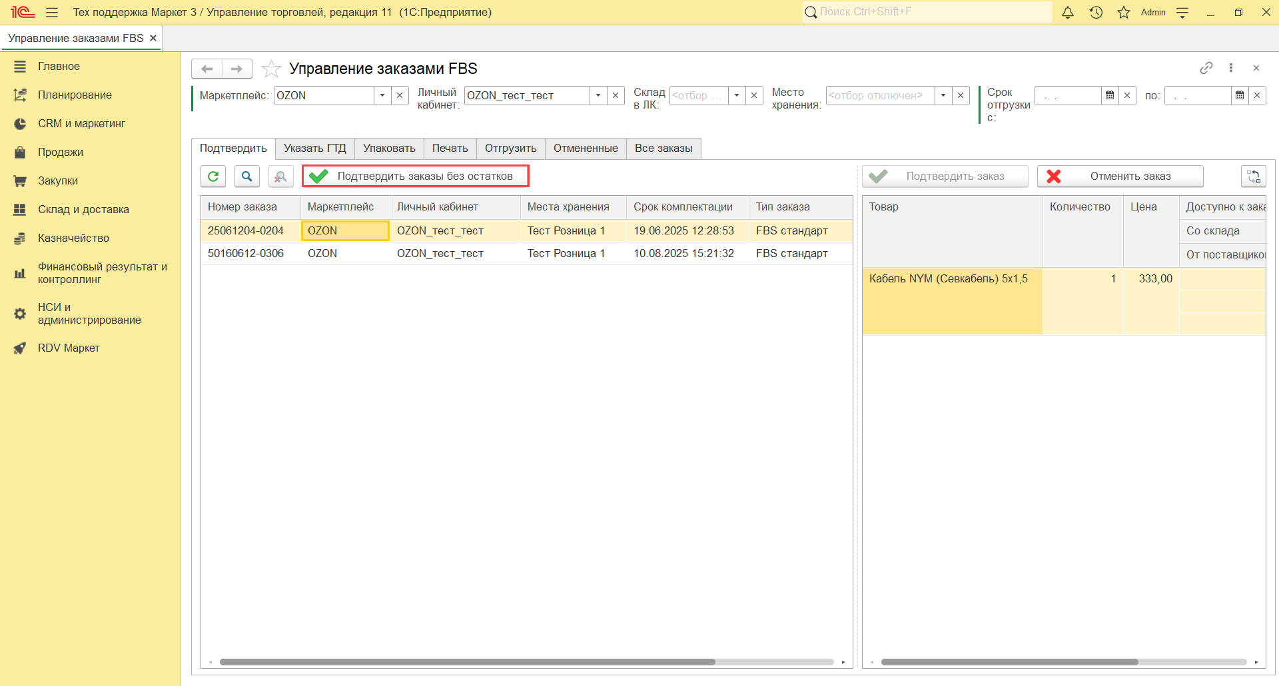
Task: Clear the shipment start date
Action: 1127,95
